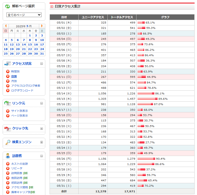
Task: Click the refresh icon beside 解析ページ選択
Action: click(x=7, y=6)
